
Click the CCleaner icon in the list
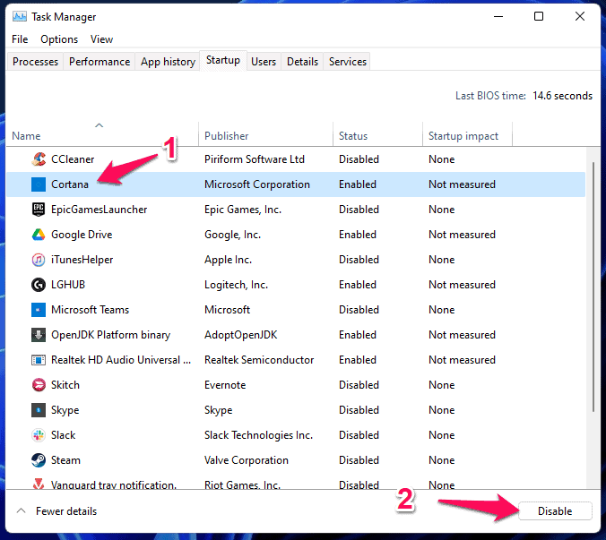39,159
